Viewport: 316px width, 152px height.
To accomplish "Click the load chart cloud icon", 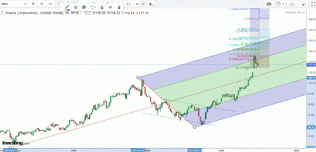I will tap(292, 4).
